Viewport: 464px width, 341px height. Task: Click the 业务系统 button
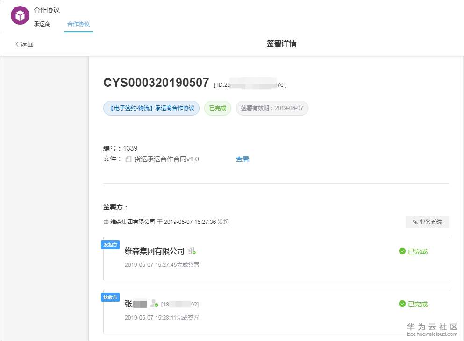coord(427,222)
